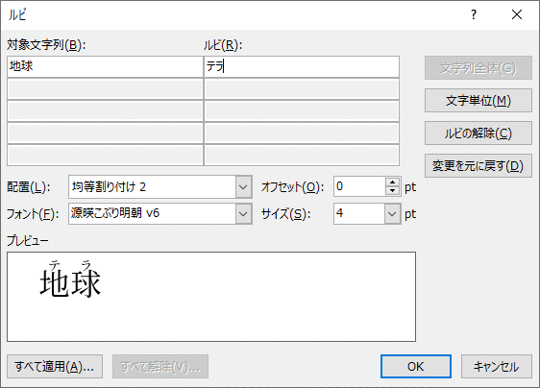
Task: Click 変更を元に戻す(D) button
Action: tap(479, 165)
